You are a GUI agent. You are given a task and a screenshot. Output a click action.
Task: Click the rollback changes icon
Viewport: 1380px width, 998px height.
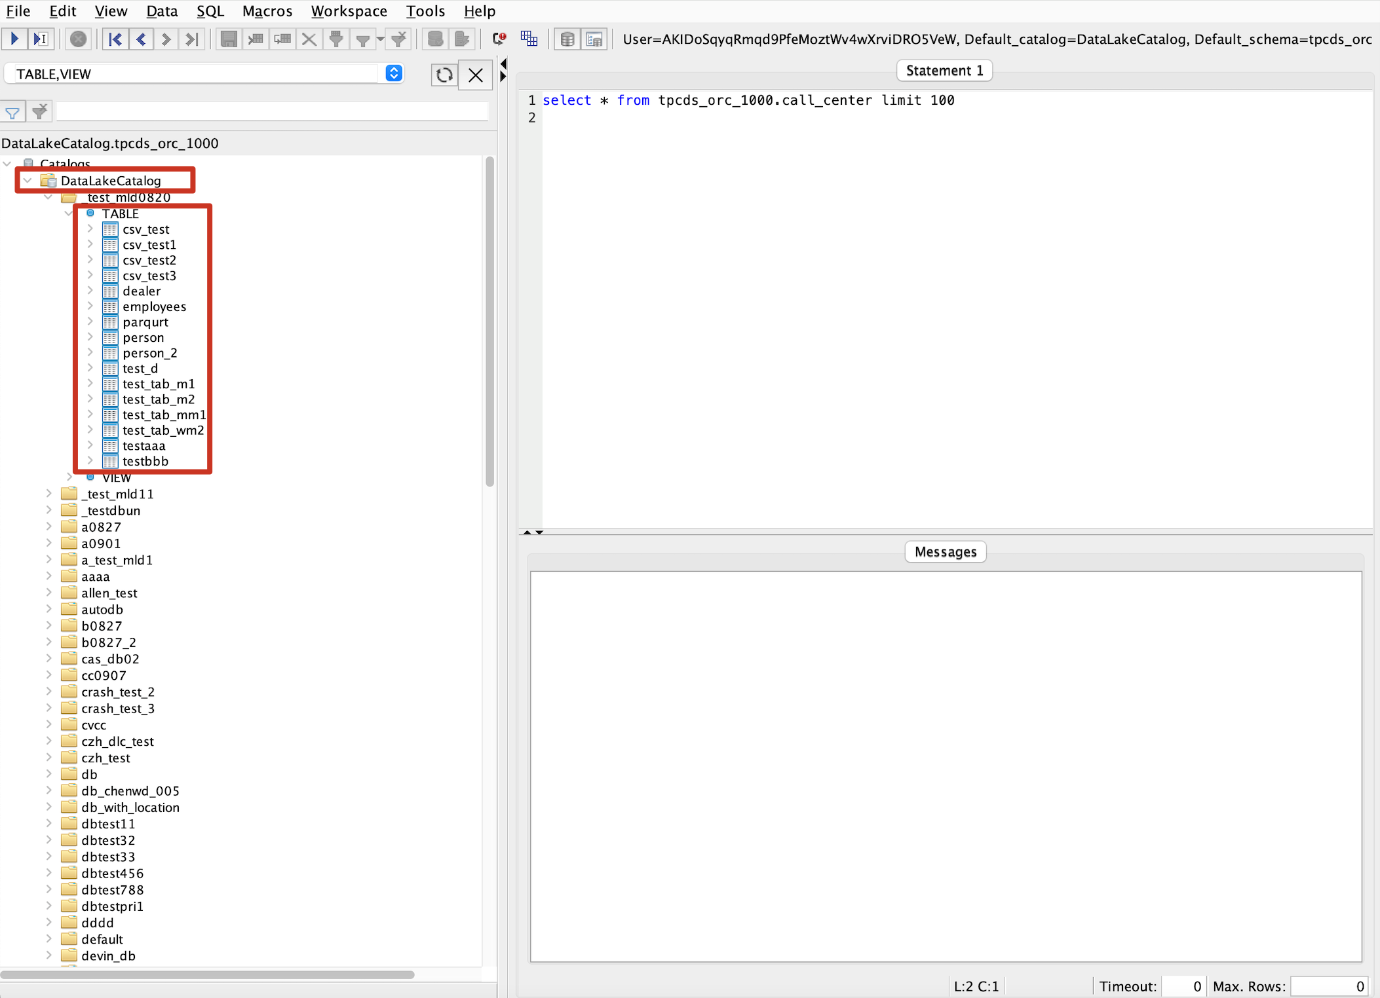[x=462, y=39]
